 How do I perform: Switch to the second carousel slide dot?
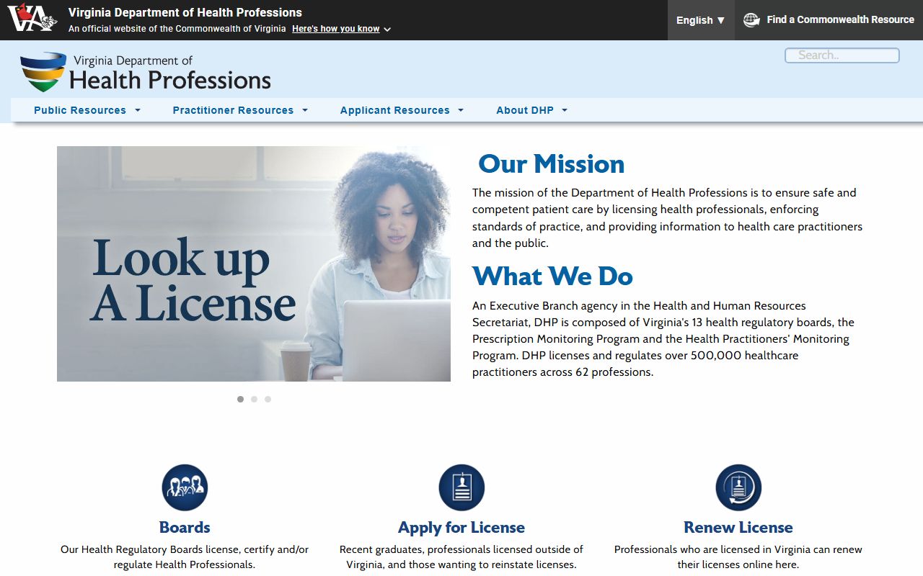254,399
